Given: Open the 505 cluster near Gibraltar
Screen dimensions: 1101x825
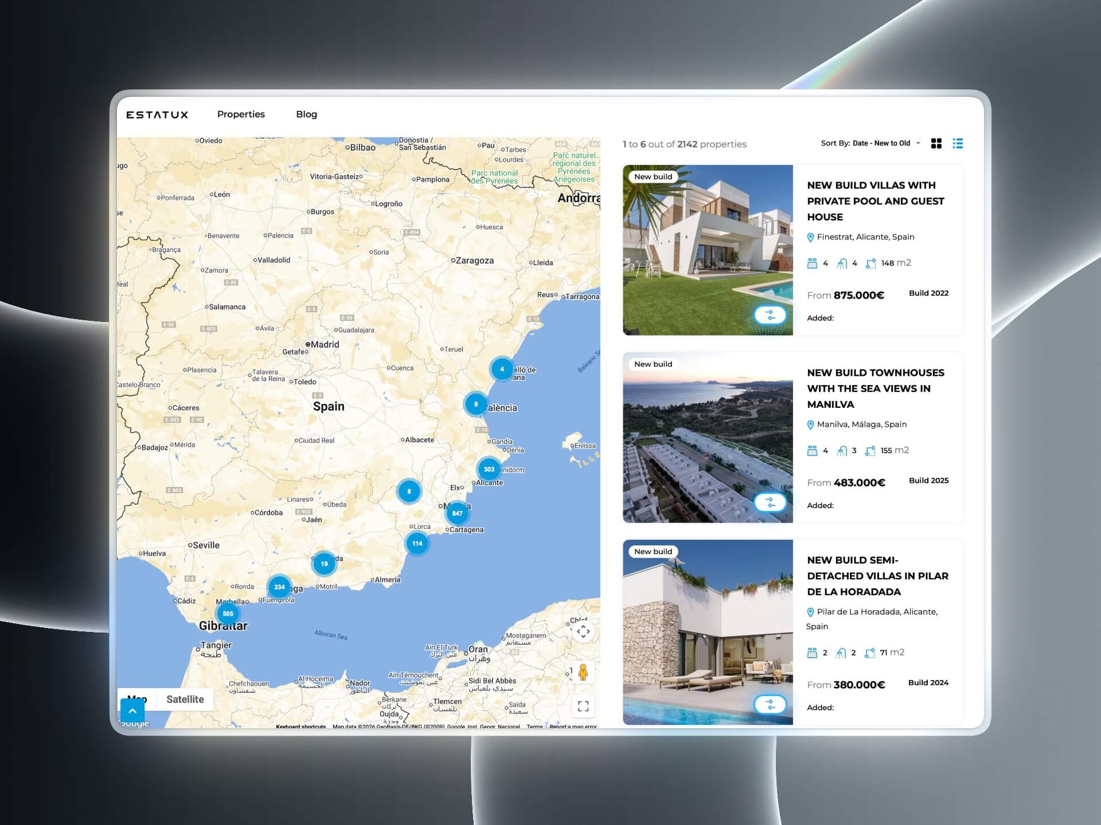Looking at the screenshot, I should pos(228,614).
